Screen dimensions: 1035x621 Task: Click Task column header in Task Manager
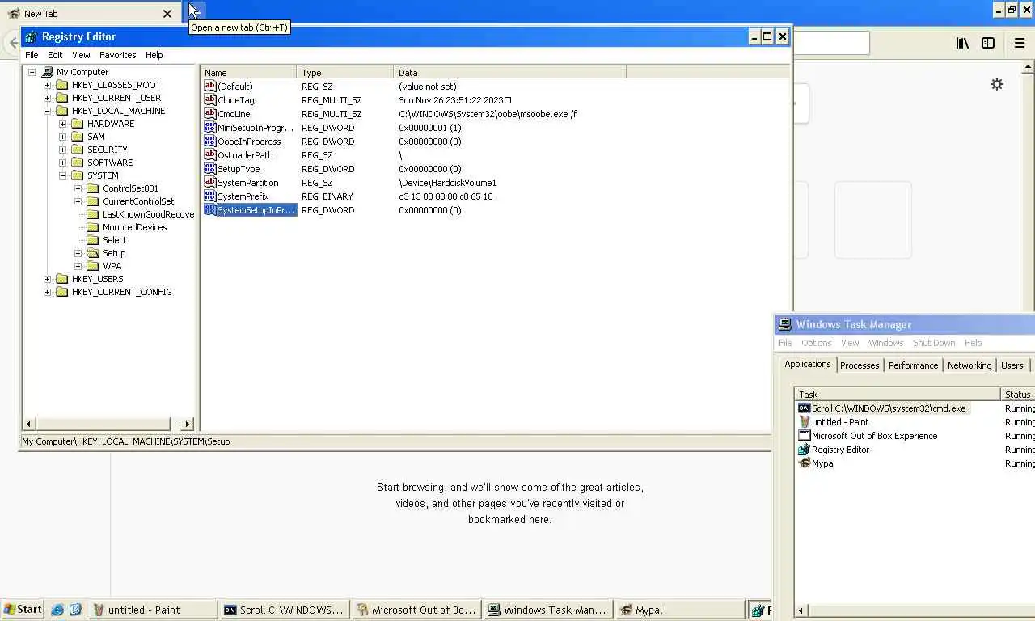click(x=898, y=395)
